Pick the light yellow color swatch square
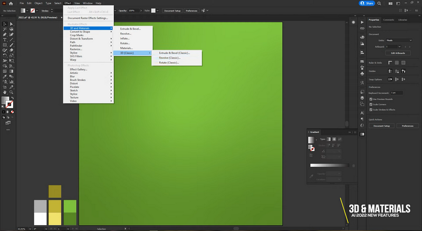 55,219
